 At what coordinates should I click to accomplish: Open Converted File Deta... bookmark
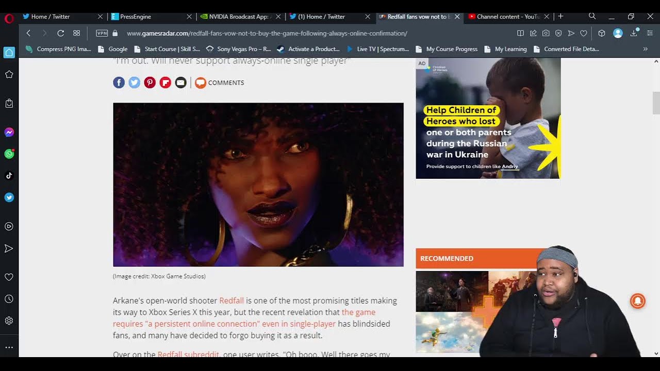point(566,49)
